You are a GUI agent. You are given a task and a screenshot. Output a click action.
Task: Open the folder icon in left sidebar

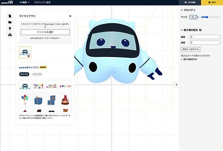pyautogui.click(x=9, y=22)
